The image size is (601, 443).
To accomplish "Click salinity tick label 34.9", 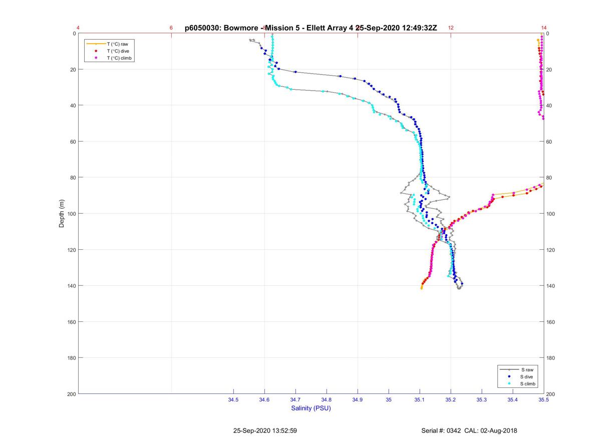I will 358,399.
